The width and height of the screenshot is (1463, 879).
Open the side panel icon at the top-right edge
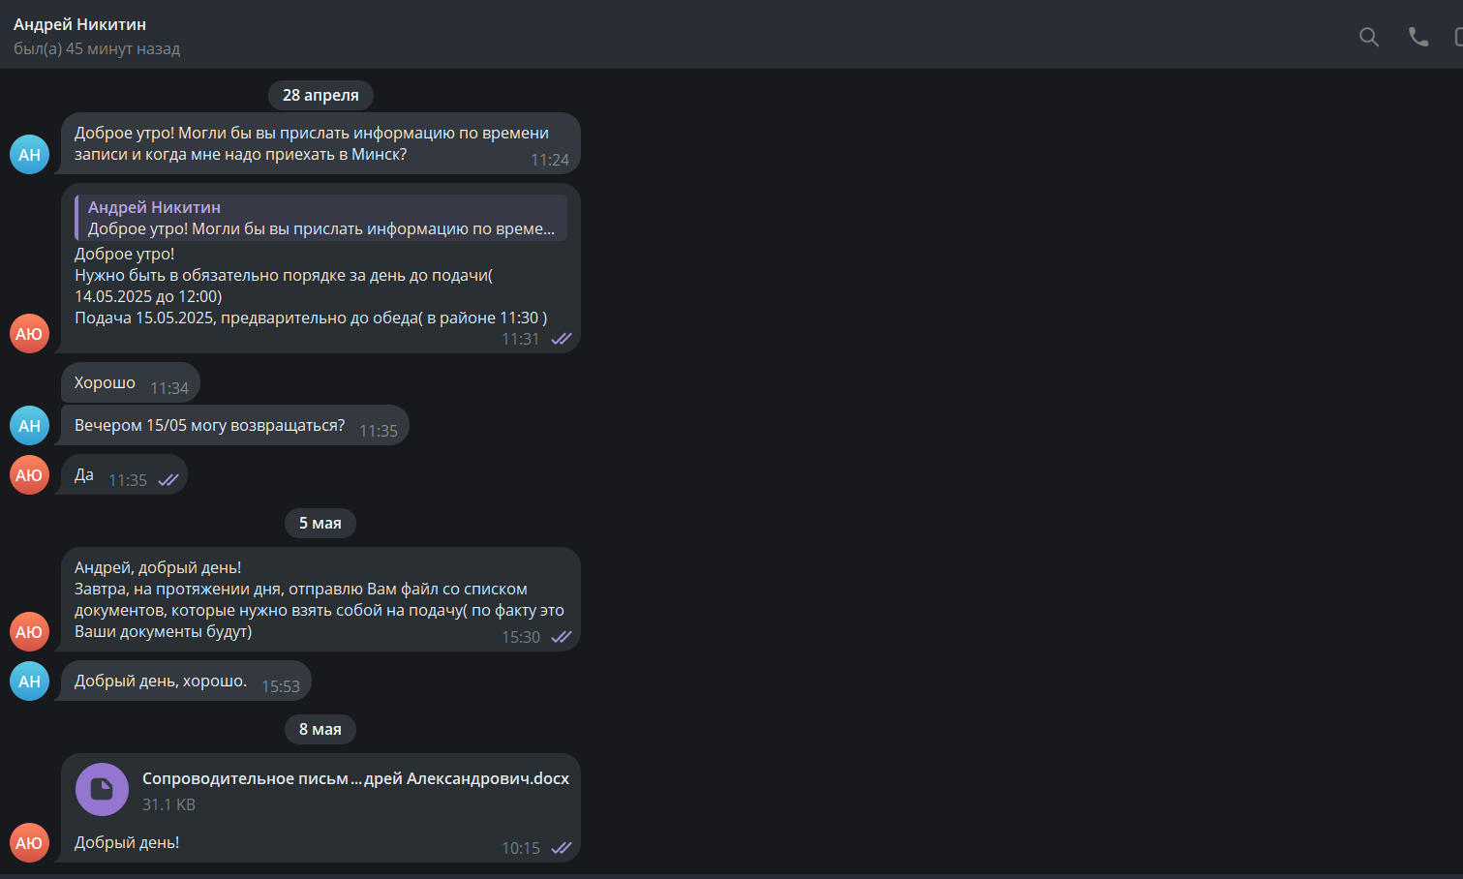coord(1458,37)
